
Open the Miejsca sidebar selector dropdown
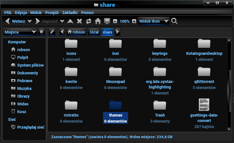coord(20,32)
